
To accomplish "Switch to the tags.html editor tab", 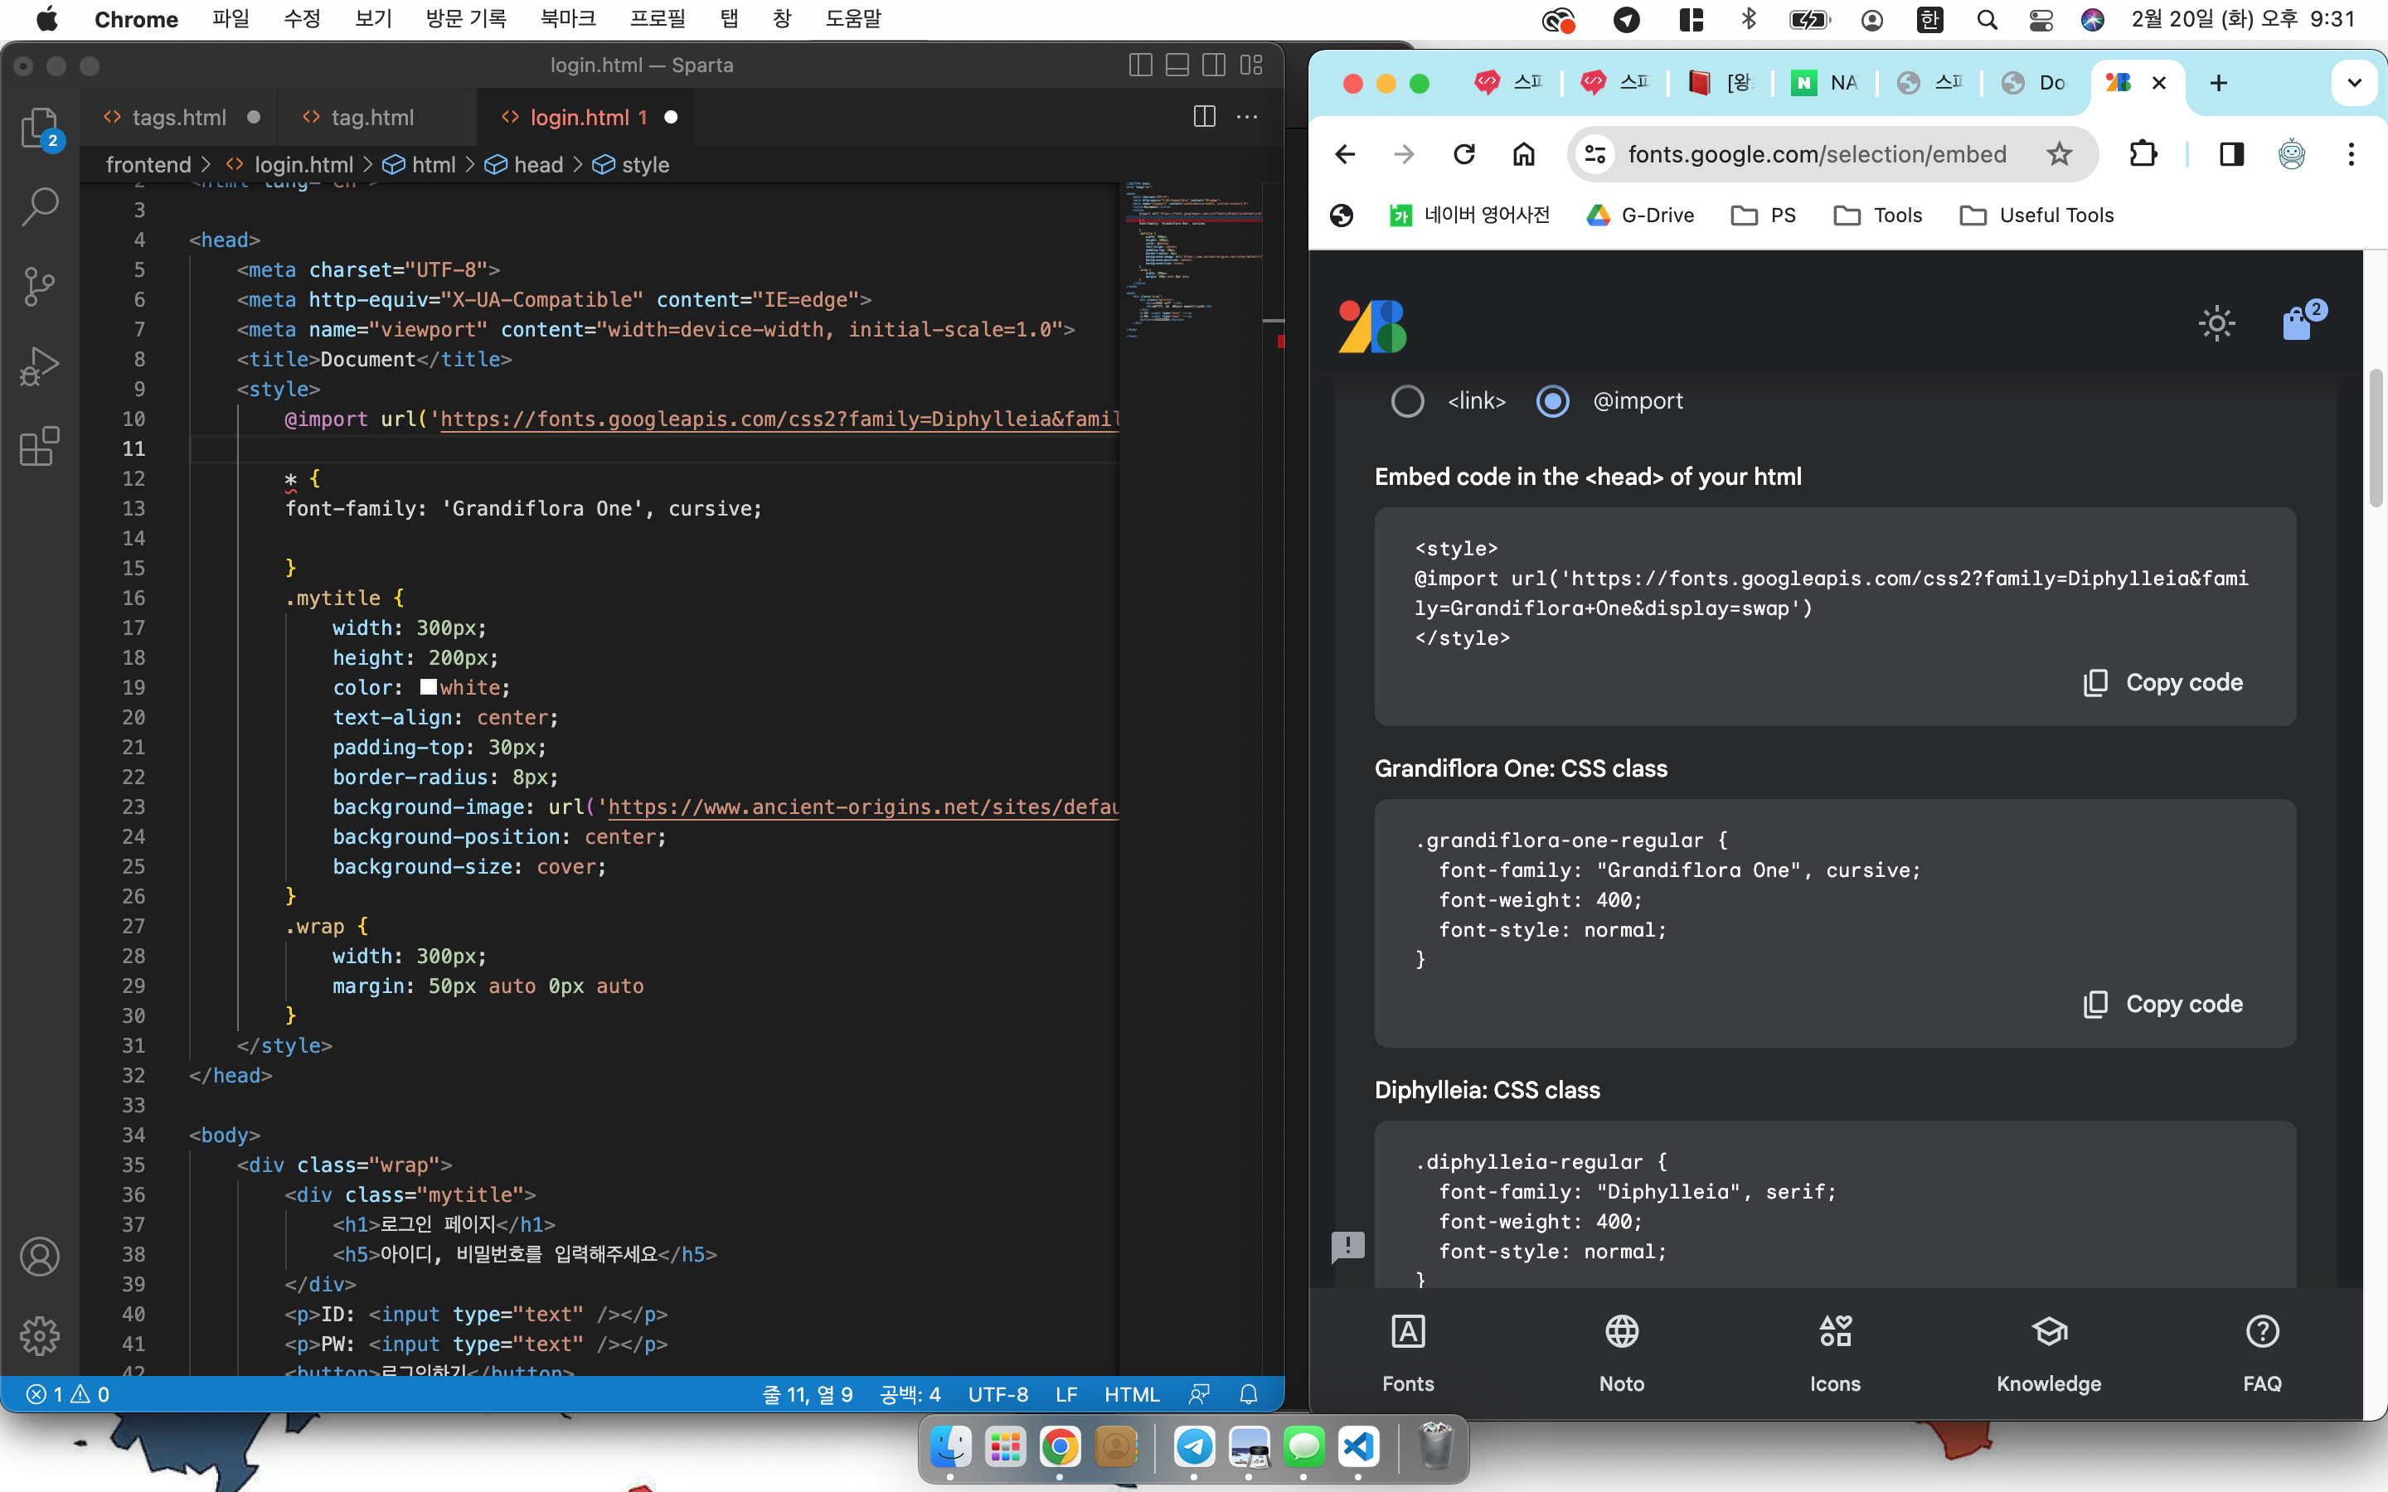I will [178, 118].
